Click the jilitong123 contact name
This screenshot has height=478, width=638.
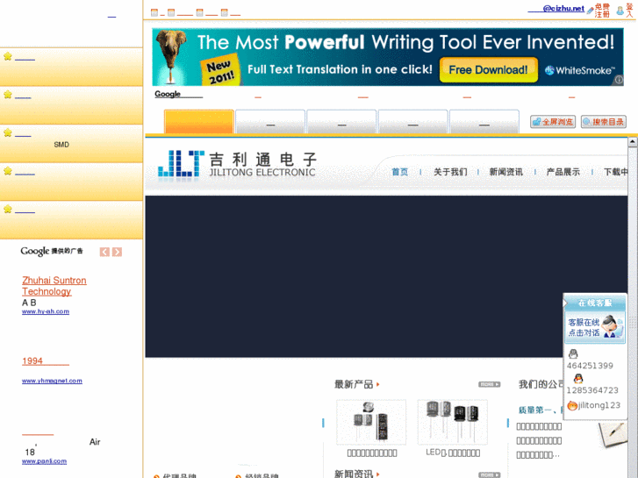pos(599,405)
